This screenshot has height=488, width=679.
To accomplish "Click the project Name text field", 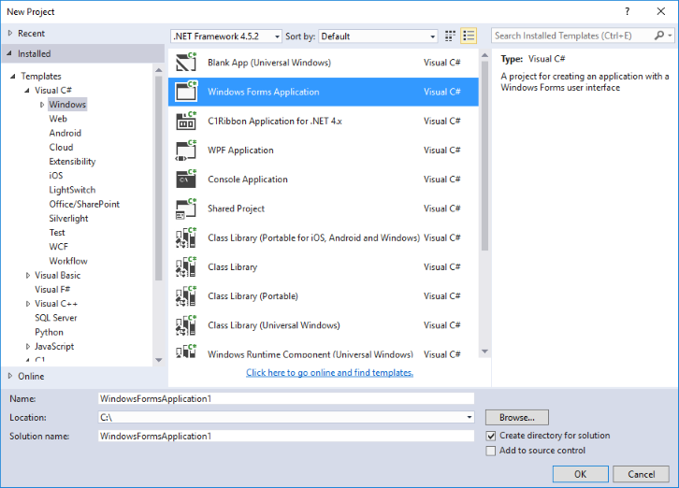I will point(285,398).
